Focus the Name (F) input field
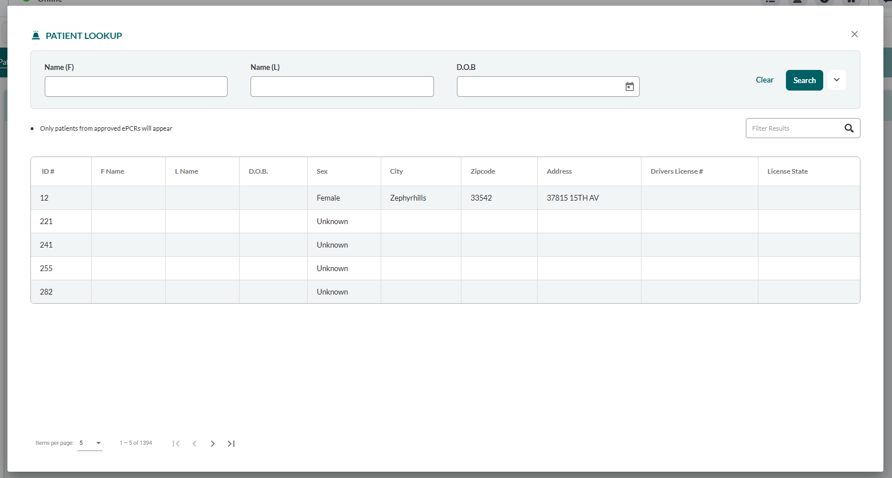This screenshot has width=892, height=478. pyautogui.click(x=136, y=87)
